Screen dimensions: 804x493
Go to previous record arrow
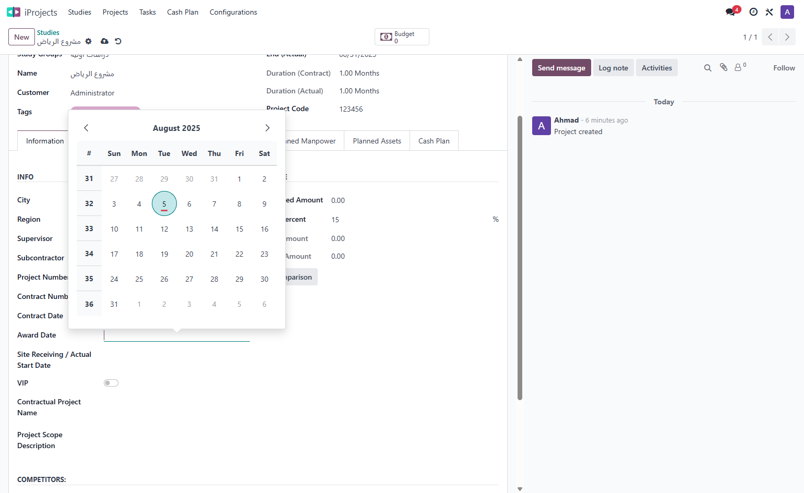[x=770, y=37]
